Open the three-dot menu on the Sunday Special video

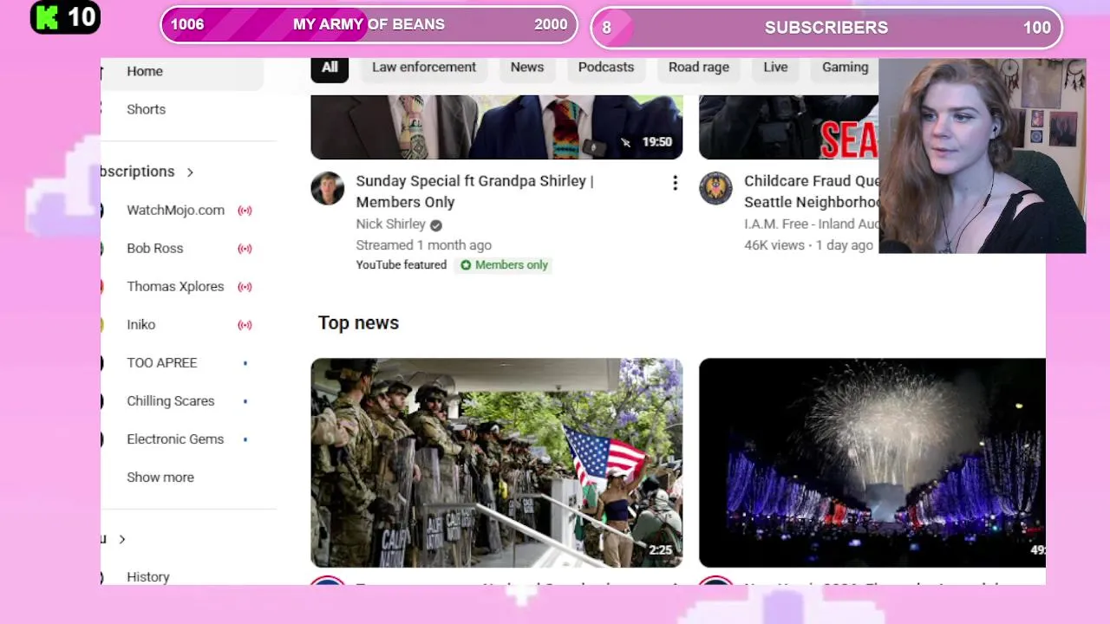point(675,183)
